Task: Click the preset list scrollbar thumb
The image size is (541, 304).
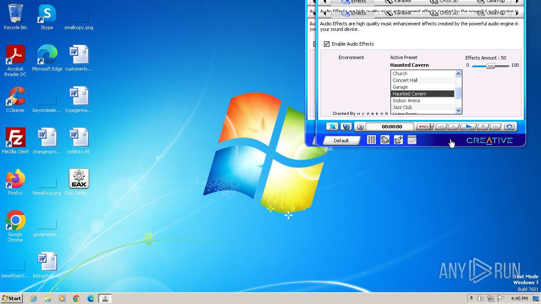Action: coord(459,93)
